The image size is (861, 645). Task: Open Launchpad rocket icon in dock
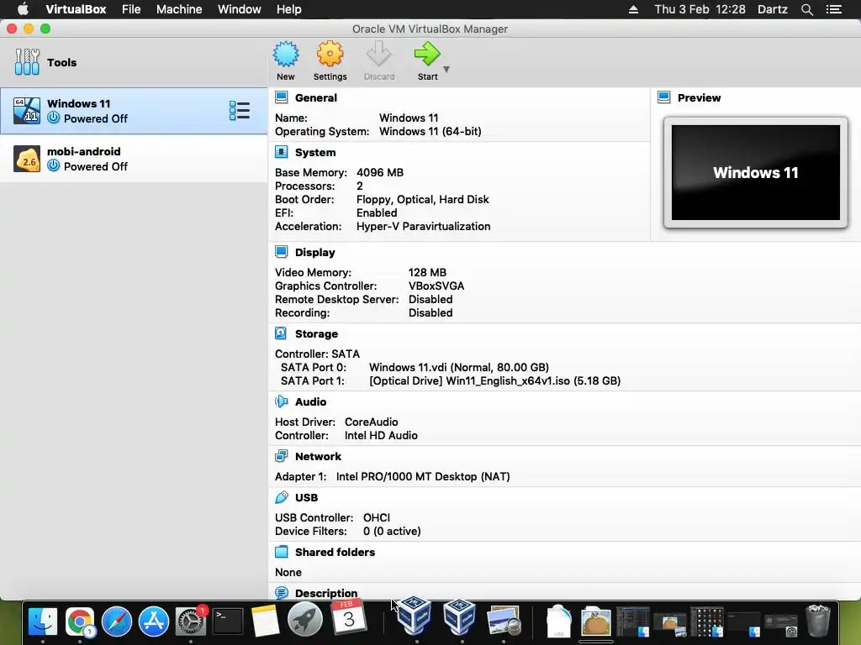click(x=304, y=620)
